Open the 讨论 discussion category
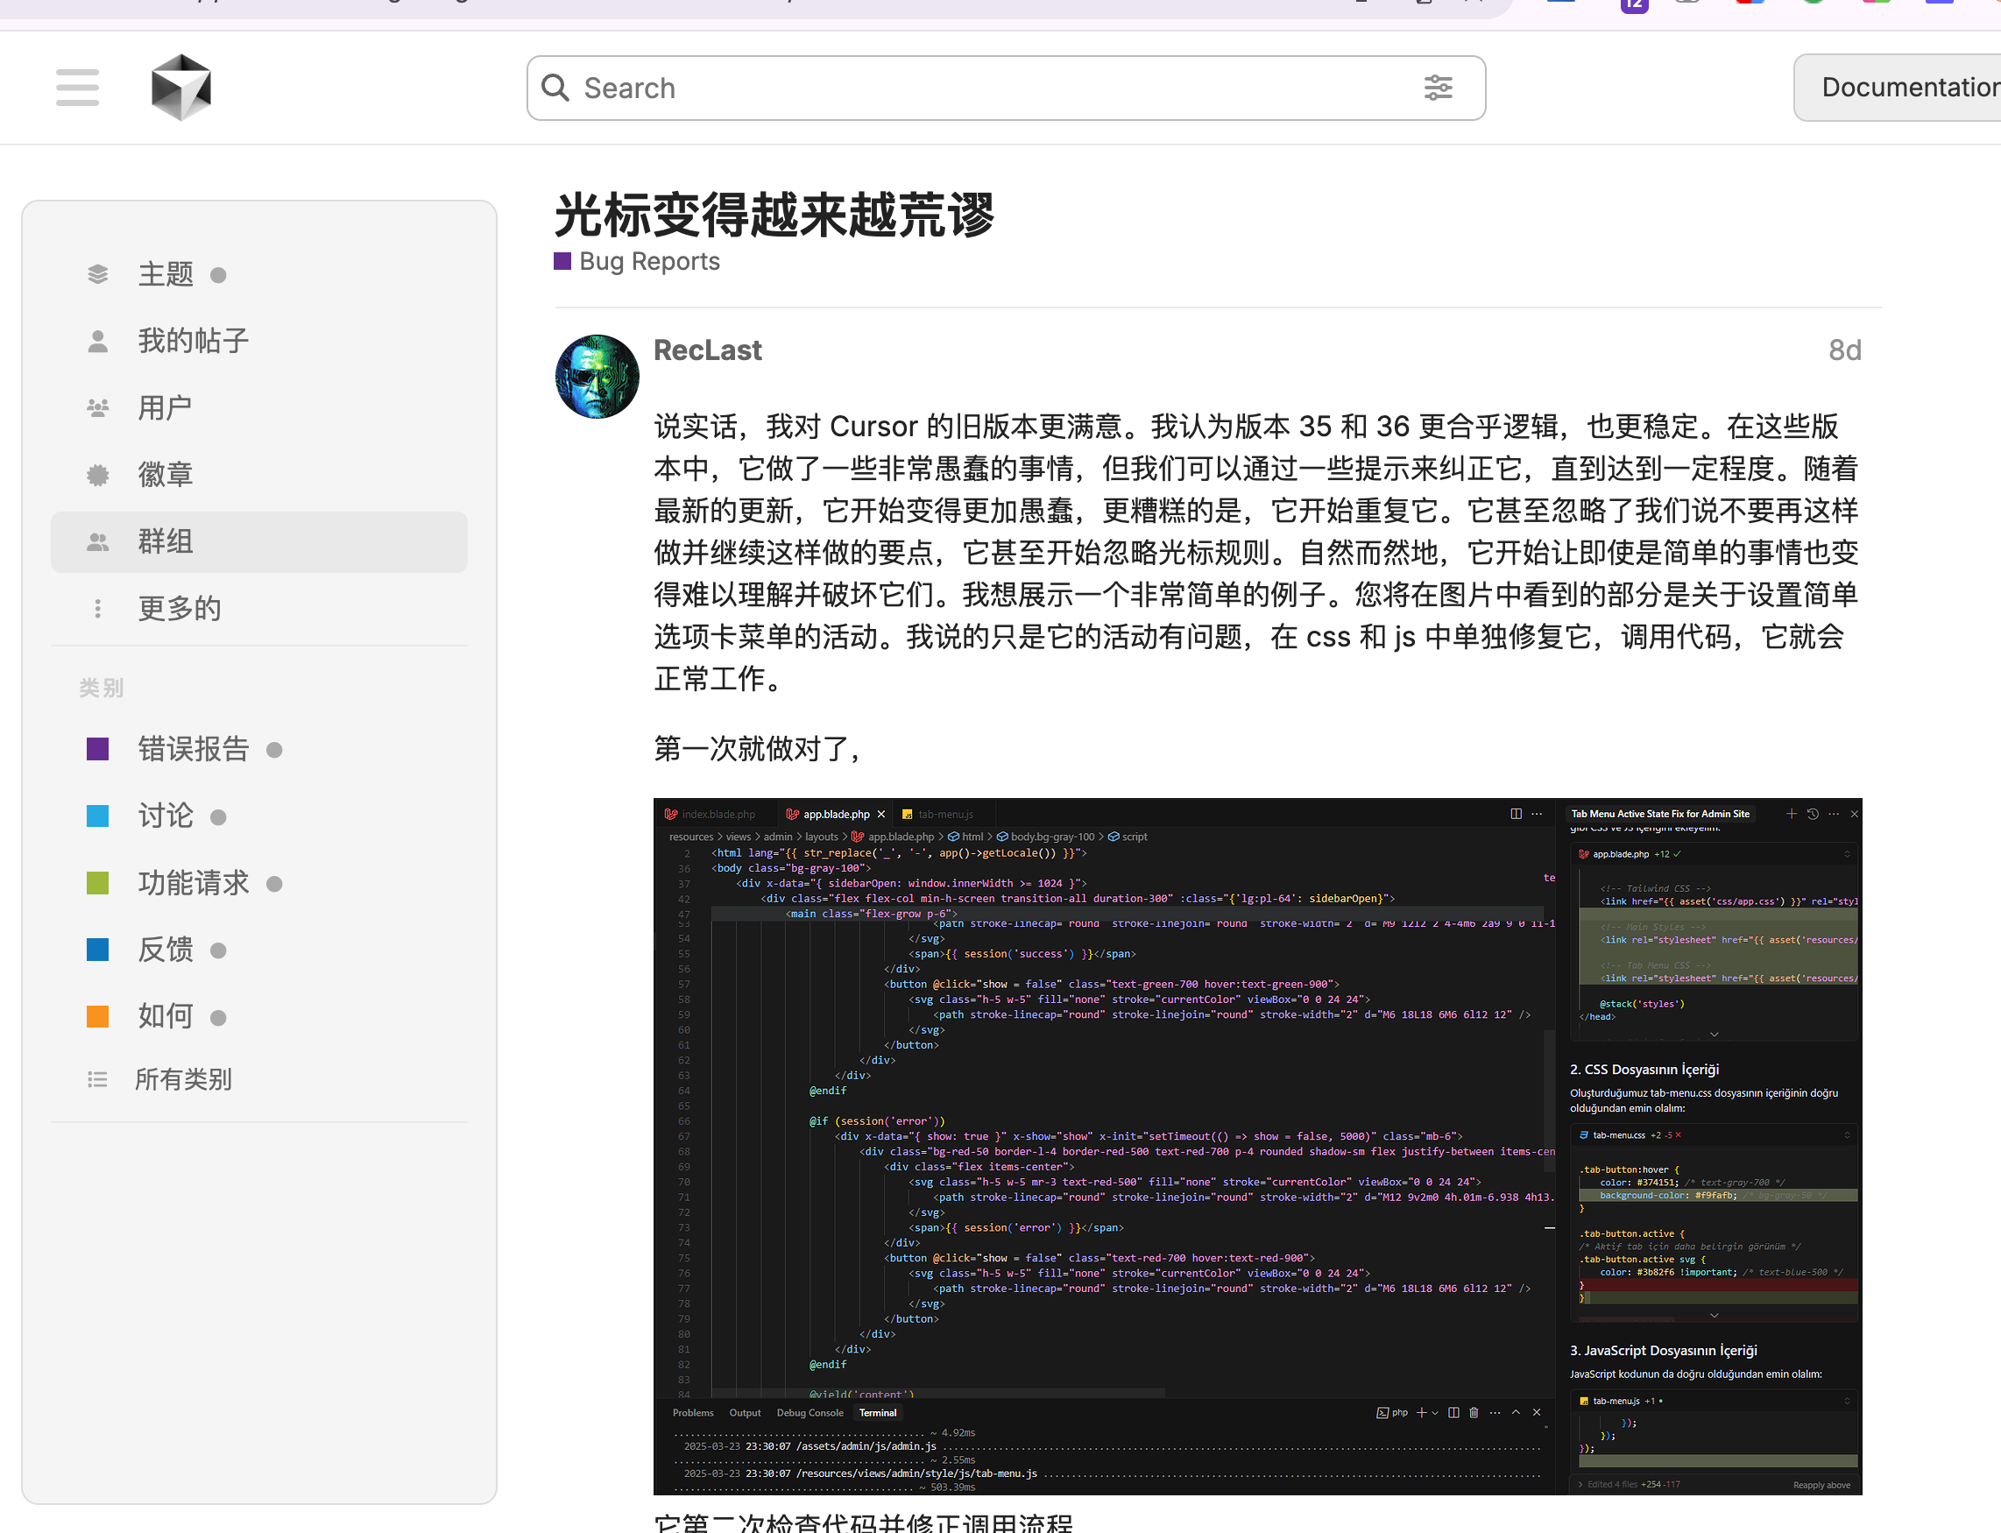The width and height of the screenshot is (2001, 1533). pyautogui.click(x=166, y=816)
